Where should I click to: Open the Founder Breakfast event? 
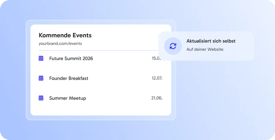[69, 78]
